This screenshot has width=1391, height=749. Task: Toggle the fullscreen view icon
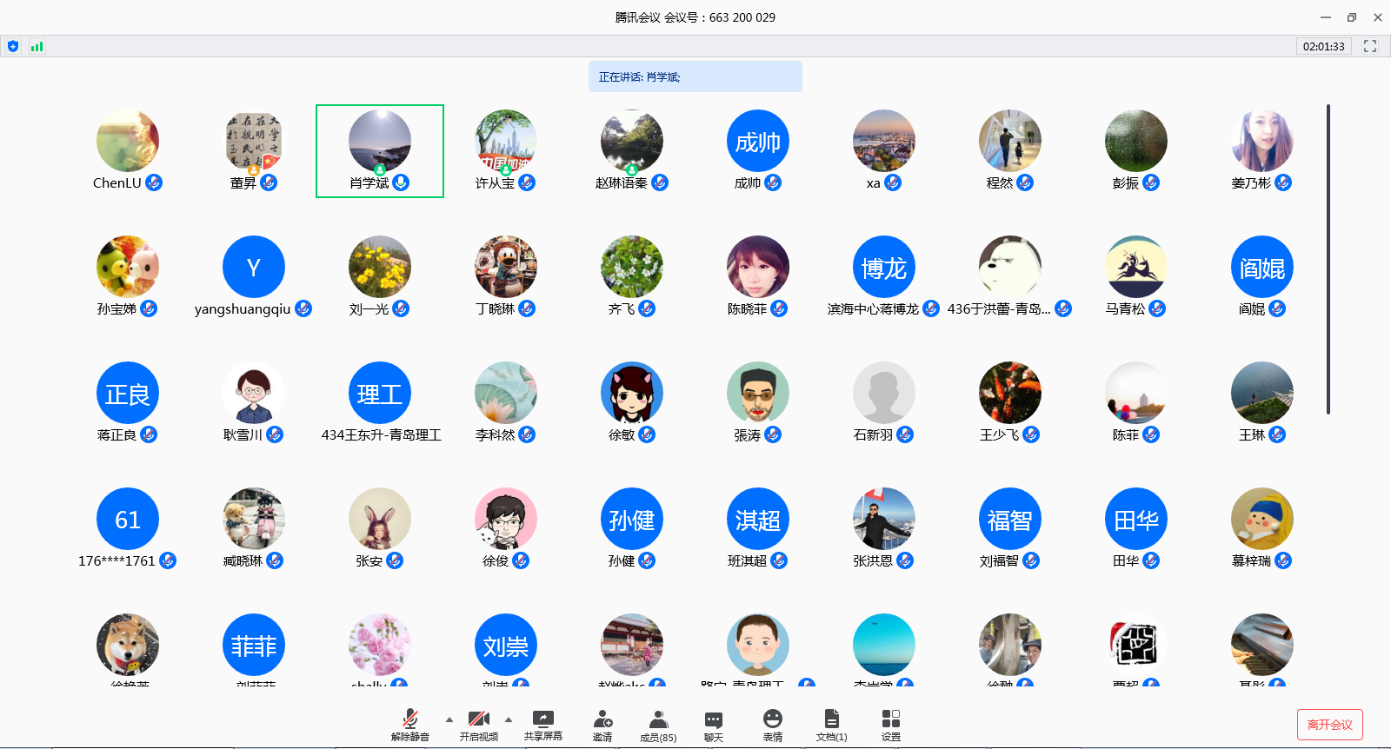(1370, 46)
